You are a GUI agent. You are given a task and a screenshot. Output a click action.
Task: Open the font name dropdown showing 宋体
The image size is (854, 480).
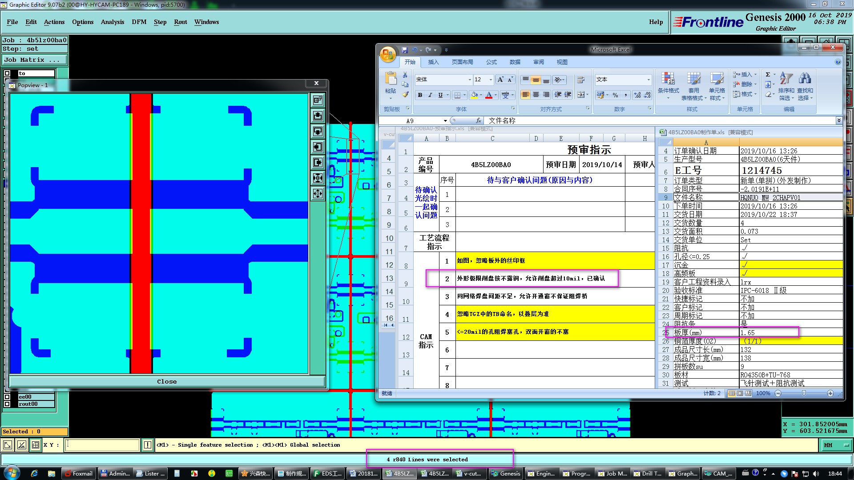pos(470,80)
